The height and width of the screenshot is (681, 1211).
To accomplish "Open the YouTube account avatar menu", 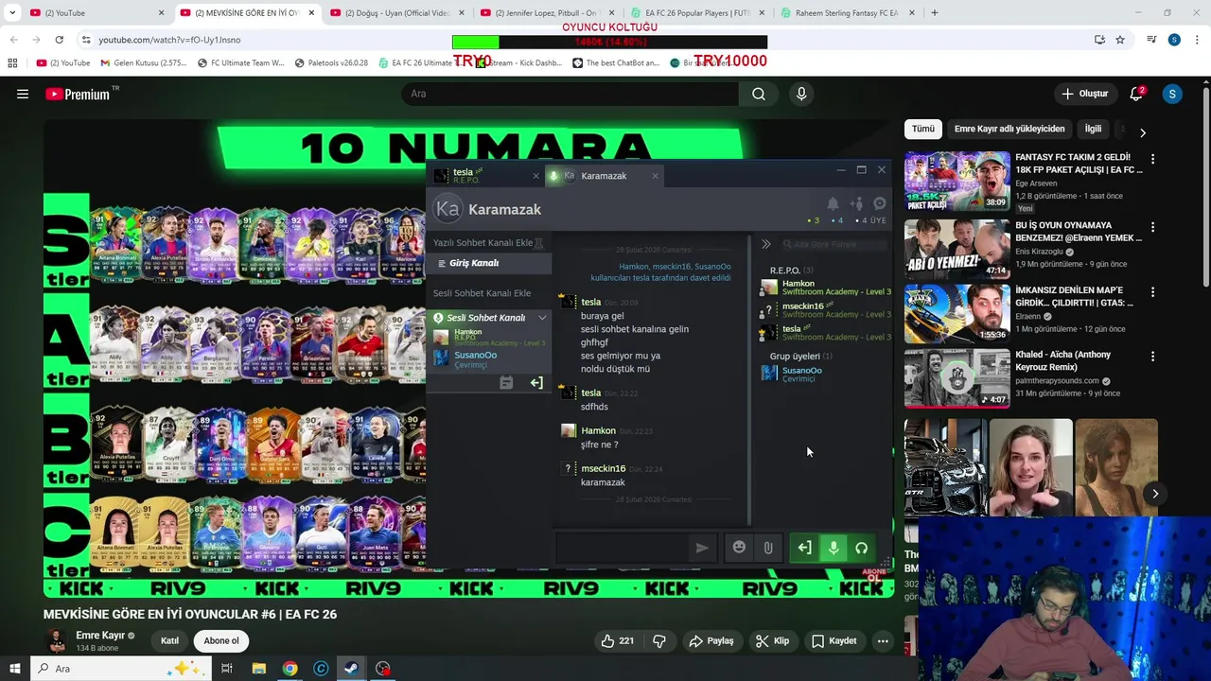I will tap(1172, 94).
